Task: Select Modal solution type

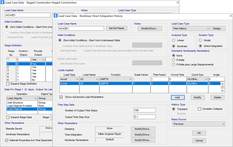Action: click(200, 40)
